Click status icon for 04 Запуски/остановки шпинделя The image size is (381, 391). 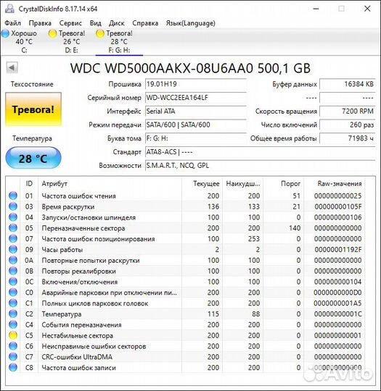click(13, 217)
